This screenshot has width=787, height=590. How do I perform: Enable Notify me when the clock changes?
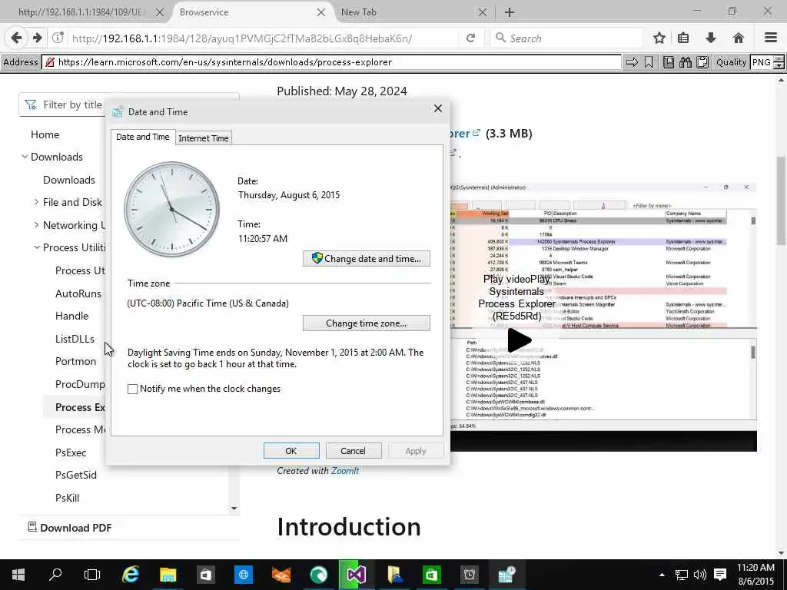132,389
